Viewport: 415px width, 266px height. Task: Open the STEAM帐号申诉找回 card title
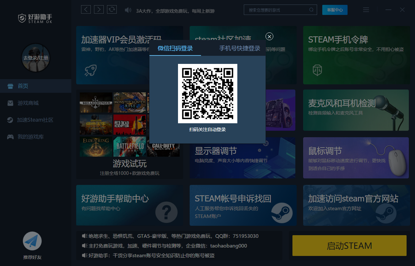pos(233,199)
